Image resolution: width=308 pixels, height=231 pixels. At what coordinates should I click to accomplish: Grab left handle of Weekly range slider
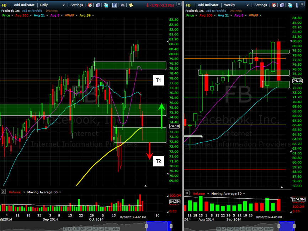coord(279,226)
